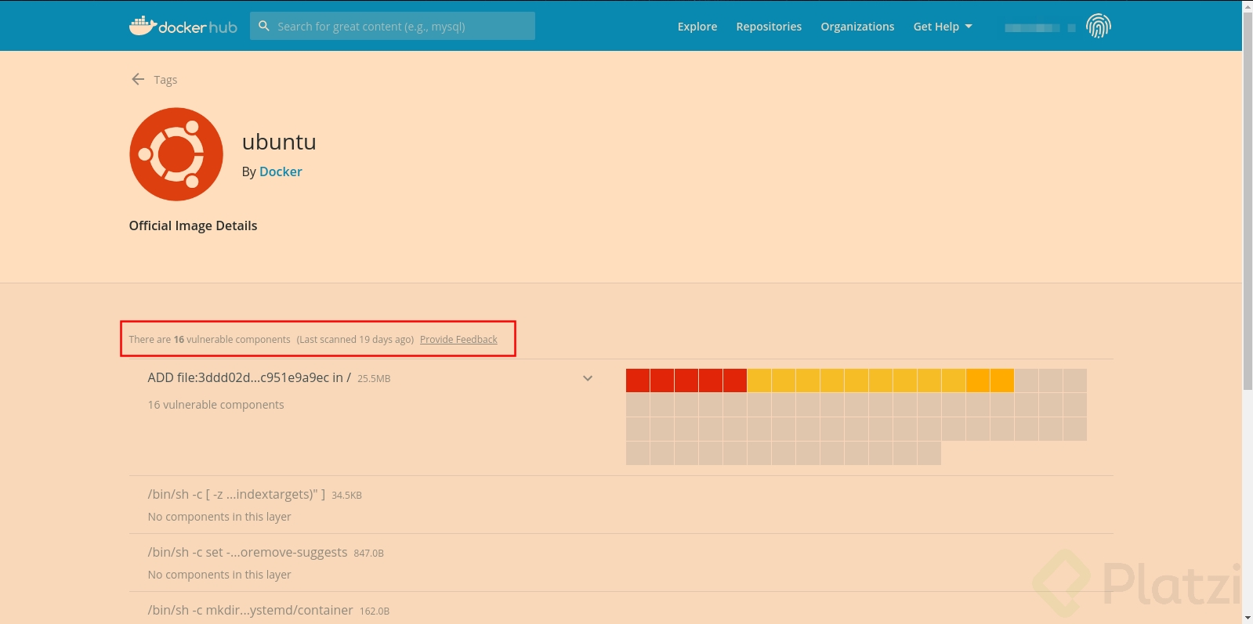Go to Repositories

[x=769, y=27]
